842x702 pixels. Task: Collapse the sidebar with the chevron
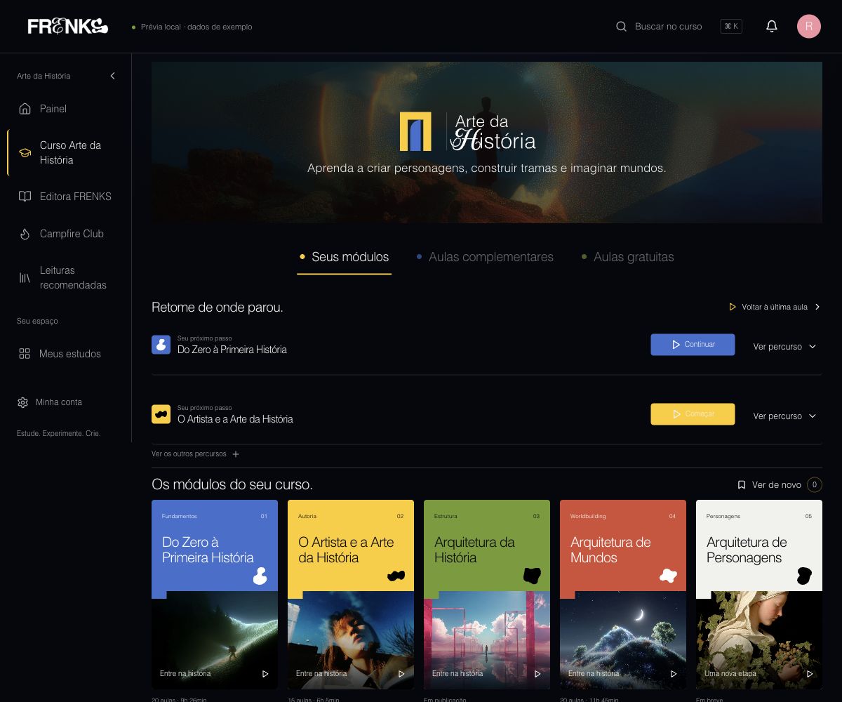point(112,76)
